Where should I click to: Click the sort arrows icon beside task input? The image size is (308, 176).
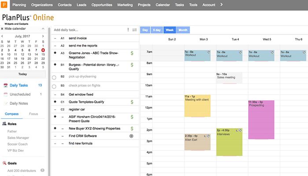tap(134, 30)
